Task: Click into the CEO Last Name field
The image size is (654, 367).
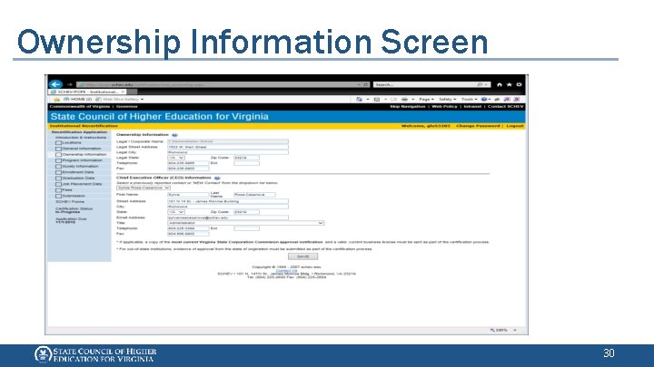Action: (x=254, y=195)
